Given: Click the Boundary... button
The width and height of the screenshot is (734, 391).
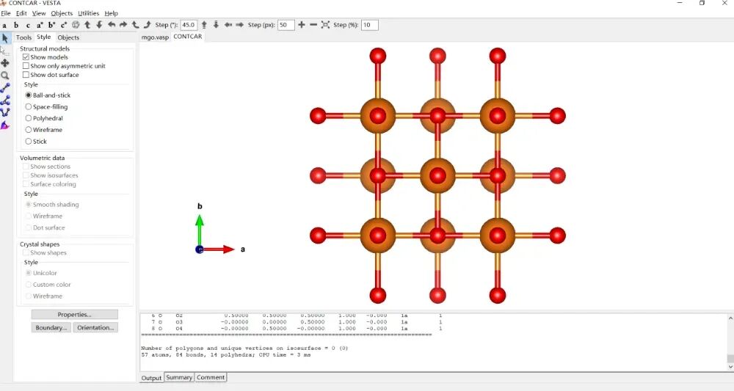Looking at the screenshot, I should point(51,327).
